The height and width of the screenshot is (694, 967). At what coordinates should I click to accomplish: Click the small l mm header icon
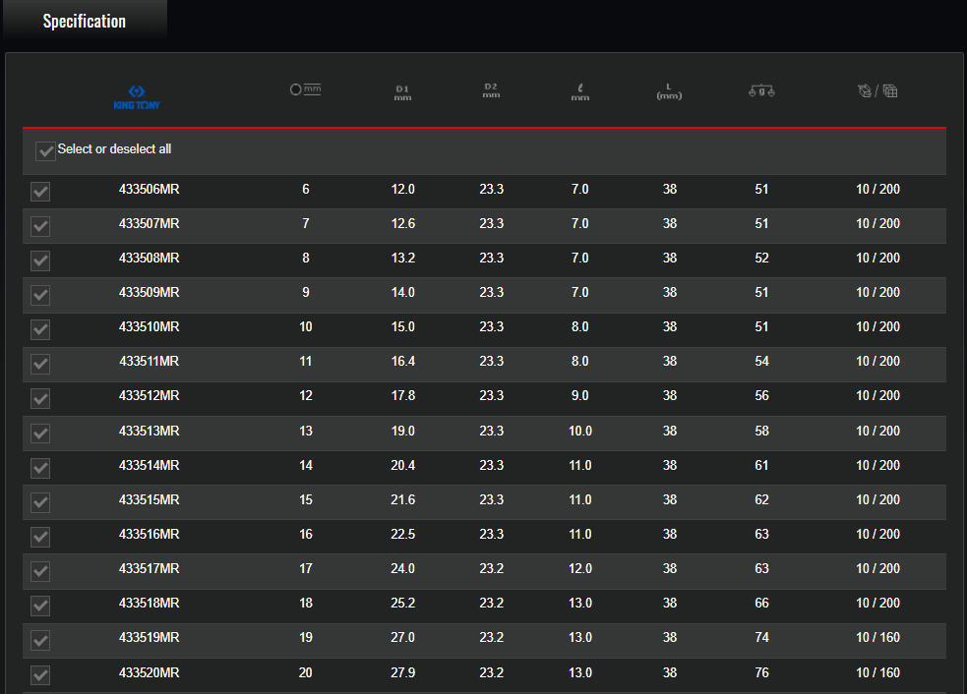point(579,92)
